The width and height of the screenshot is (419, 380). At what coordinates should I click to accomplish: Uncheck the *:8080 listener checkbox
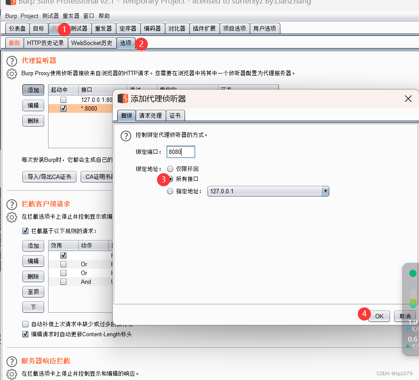[63, 108]
